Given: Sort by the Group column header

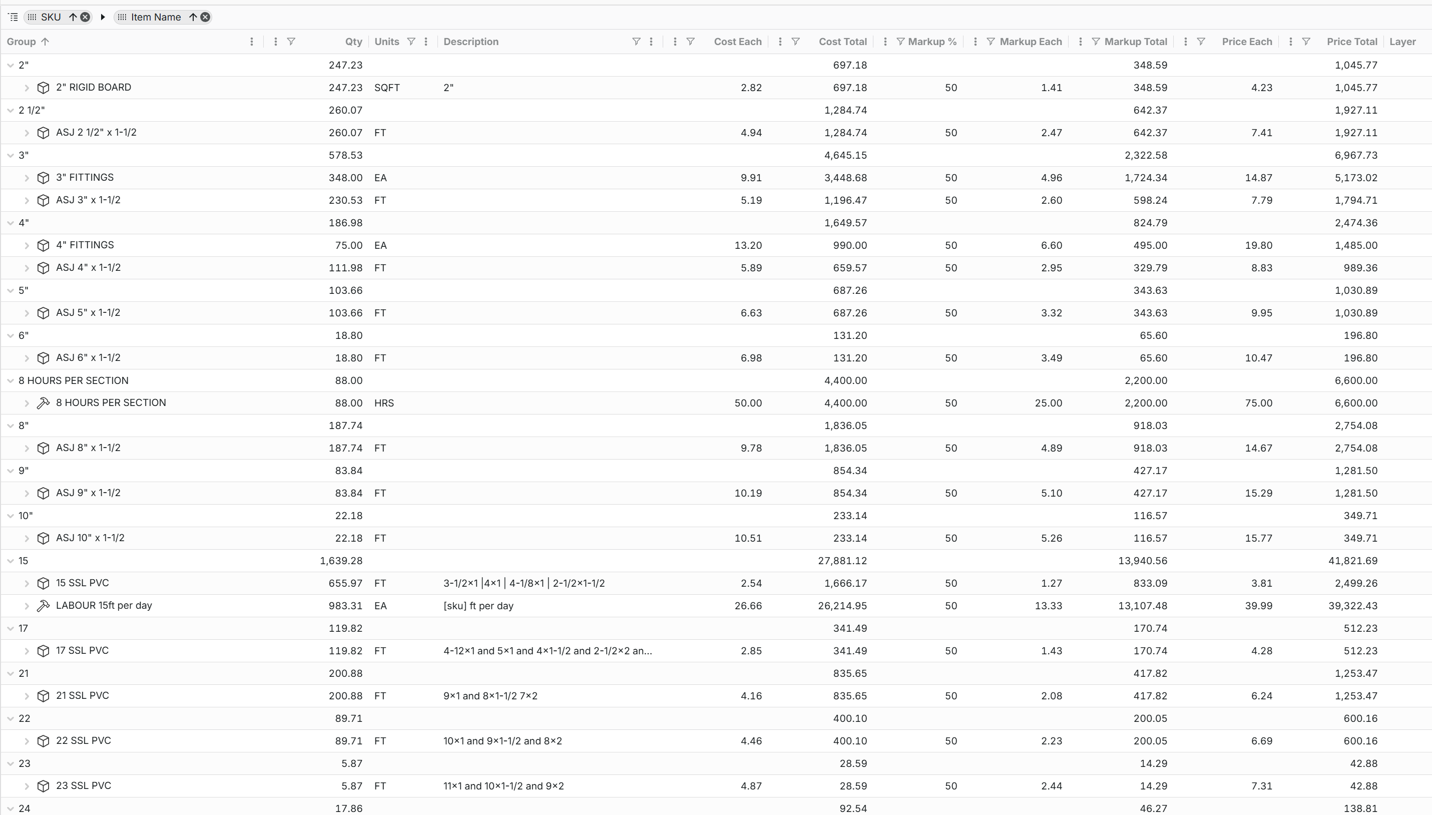Looking at the screenshot, I should pyautogui.click(x=21, y=42).
